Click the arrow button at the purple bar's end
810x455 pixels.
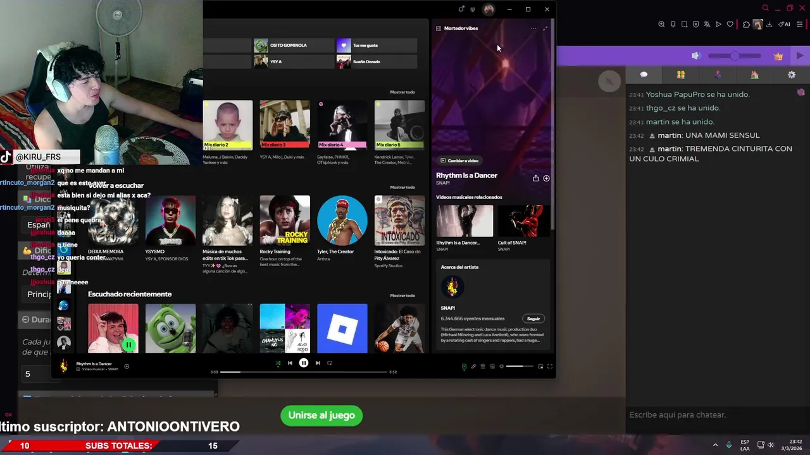800,56
